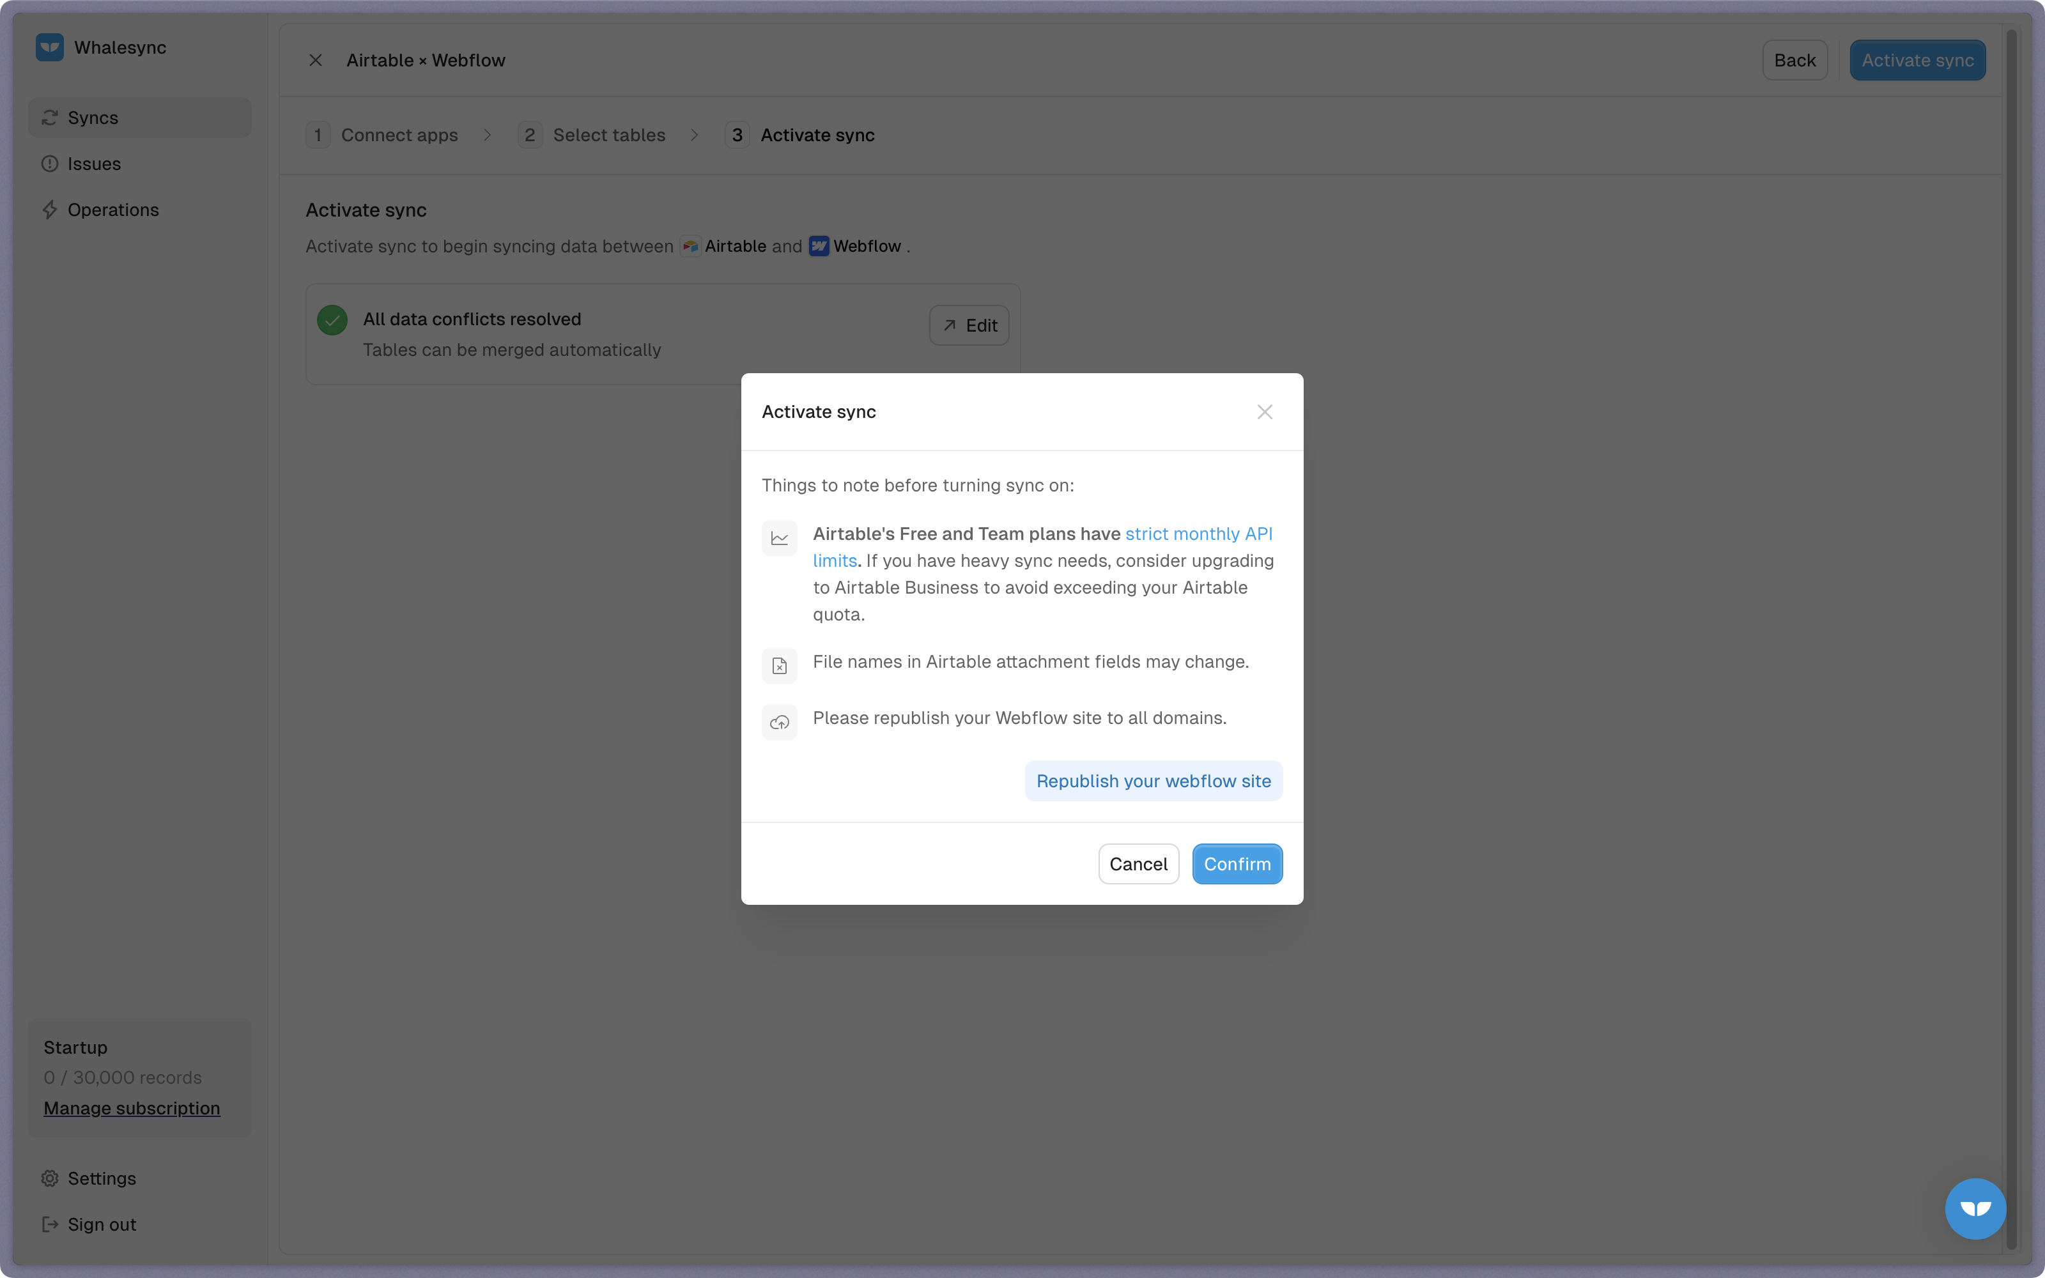Screen dimensions: 2045x1278
Task: Sign out from the sidebar
Action: coord(102,1224)
